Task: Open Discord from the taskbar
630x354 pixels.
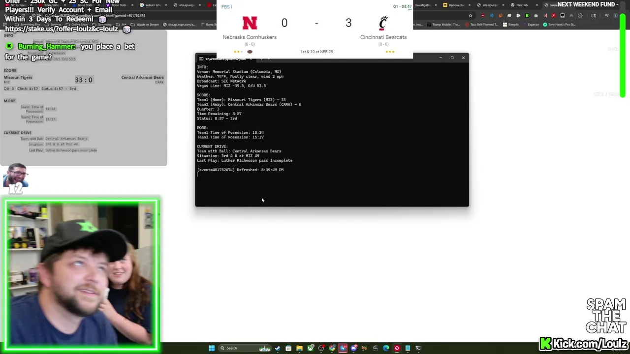Action: [353, 348]
